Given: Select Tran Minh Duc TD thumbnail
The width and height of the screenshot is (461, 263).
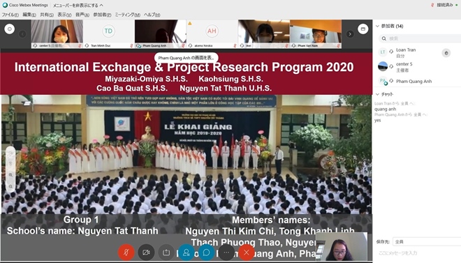Looking at the screenshot, I should click(x=108, y=34).
